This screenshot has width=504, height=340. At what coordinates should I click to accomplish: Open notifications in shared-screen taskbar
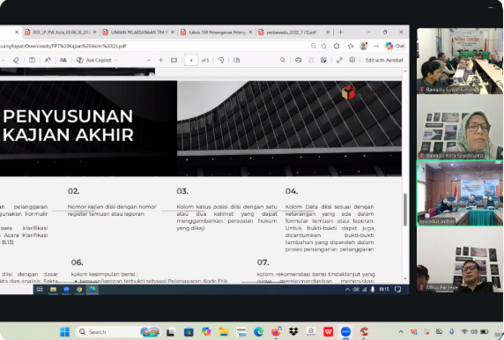397,289
